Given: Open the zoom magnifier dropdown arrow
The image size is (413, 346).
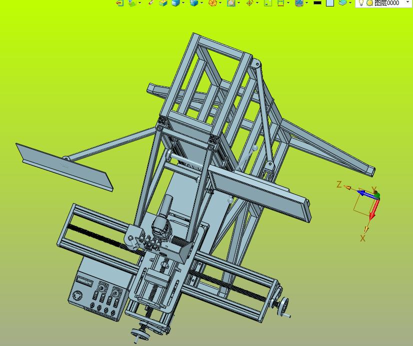Looking at the screenshot, I should point(238,3).
